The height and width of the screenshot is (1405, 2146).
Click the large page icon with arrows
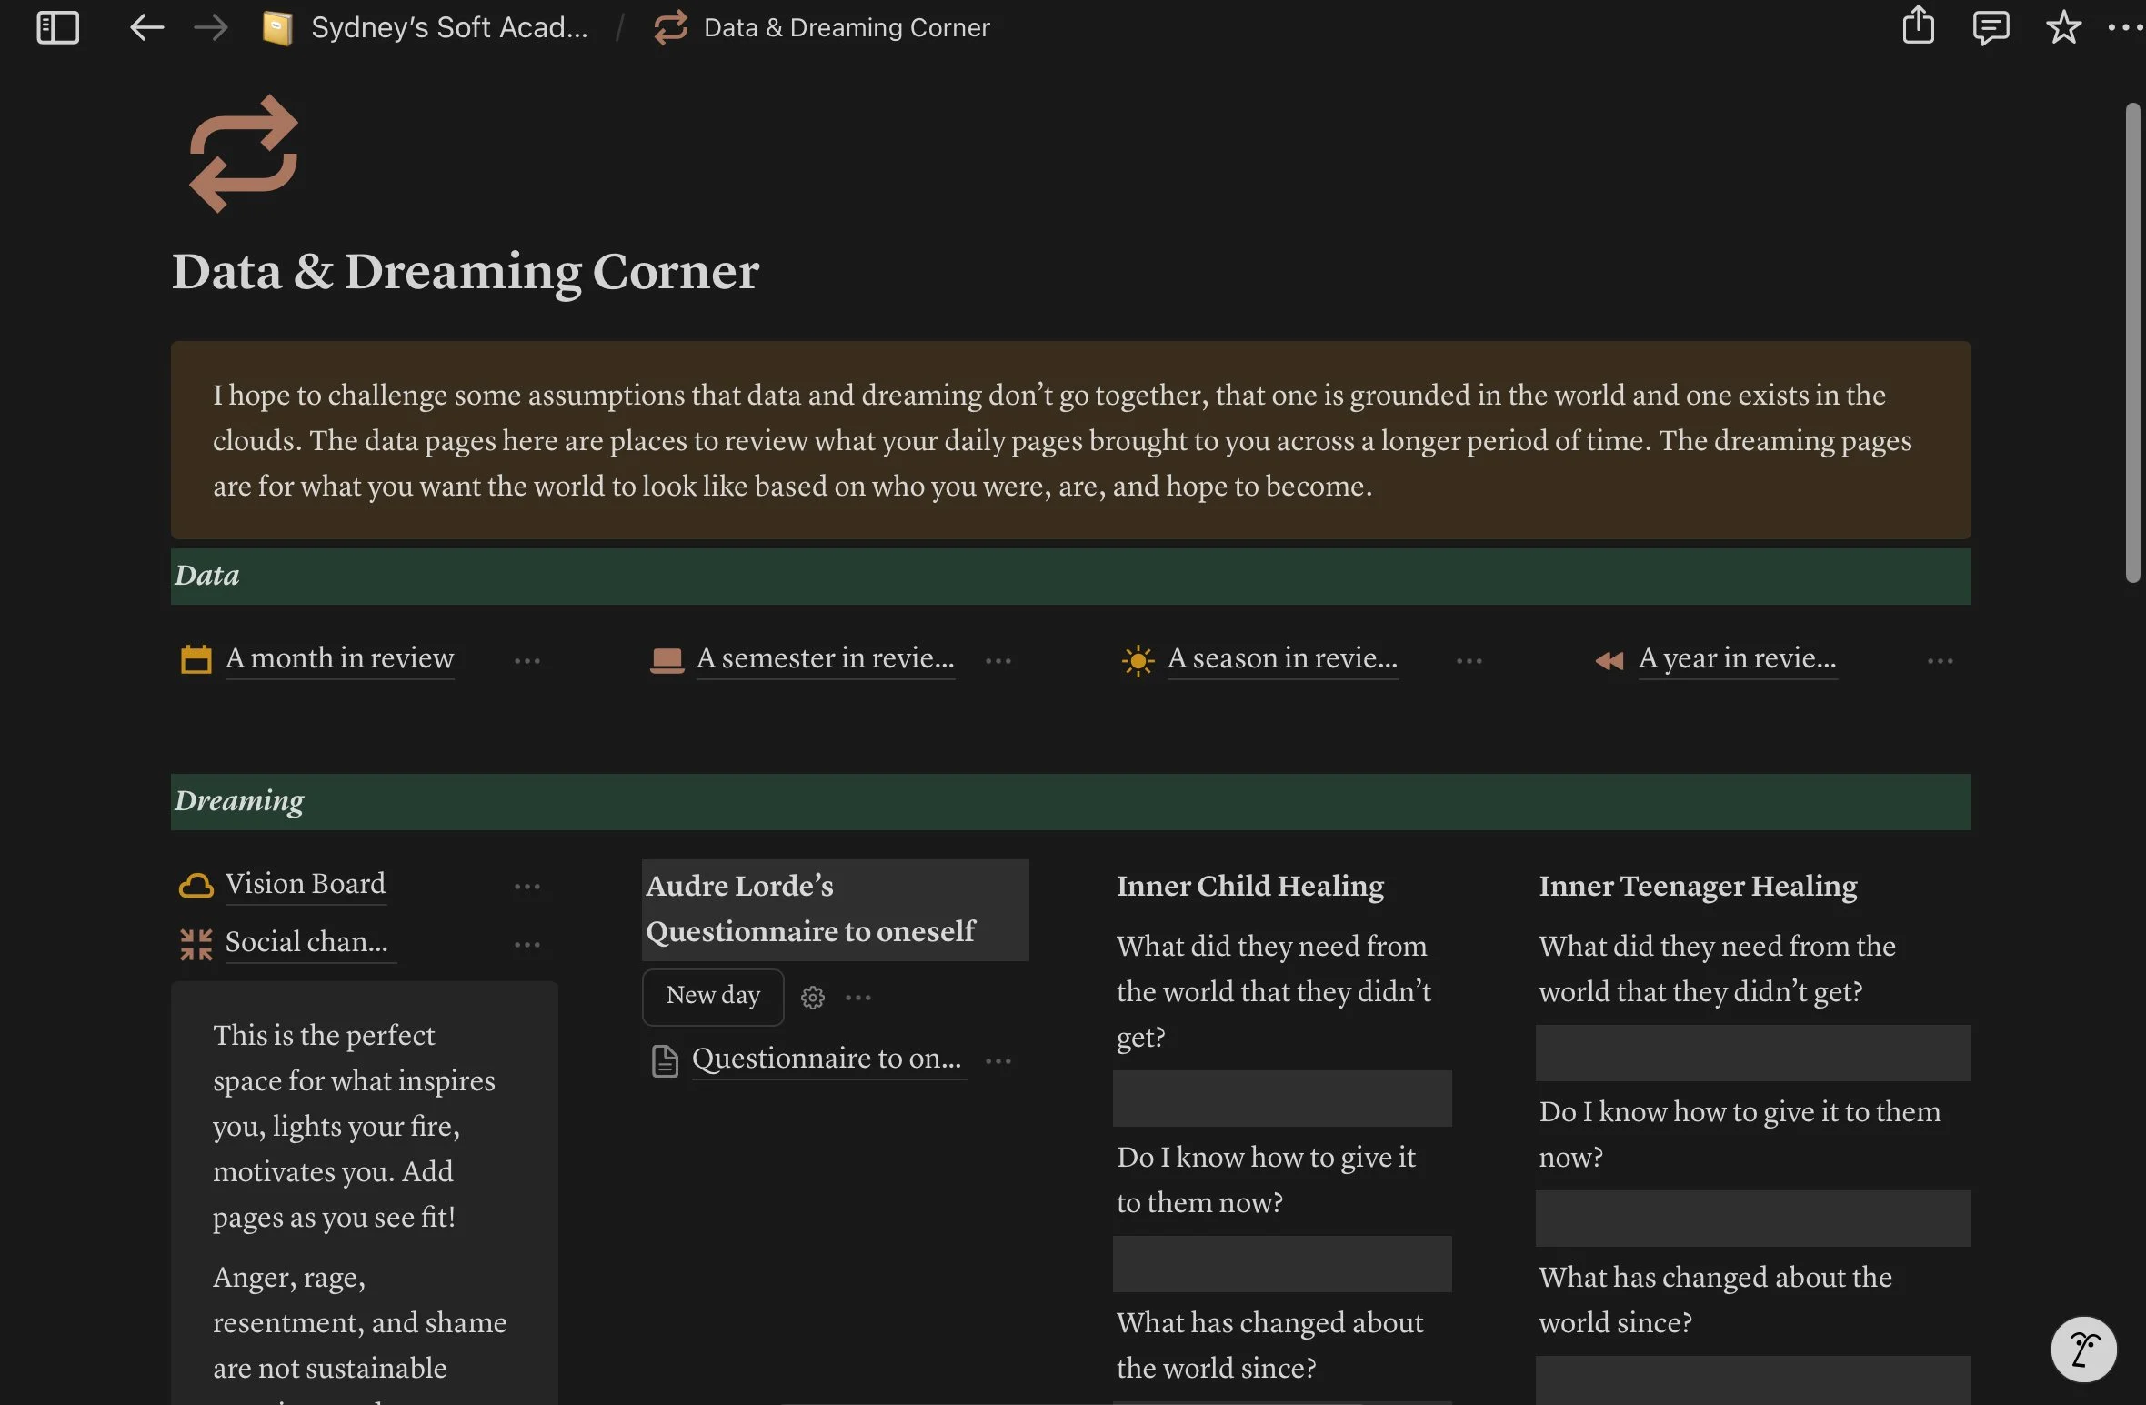[244, 155]
